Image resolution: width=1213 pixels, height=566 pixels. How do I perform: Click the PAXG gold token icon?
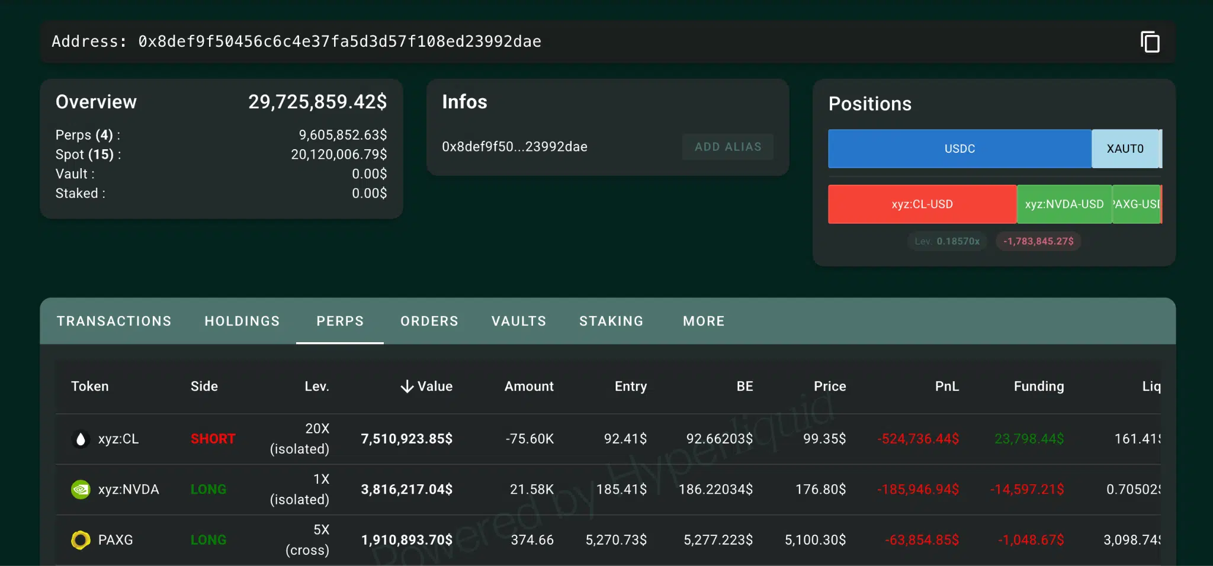[x=81, y=540]
